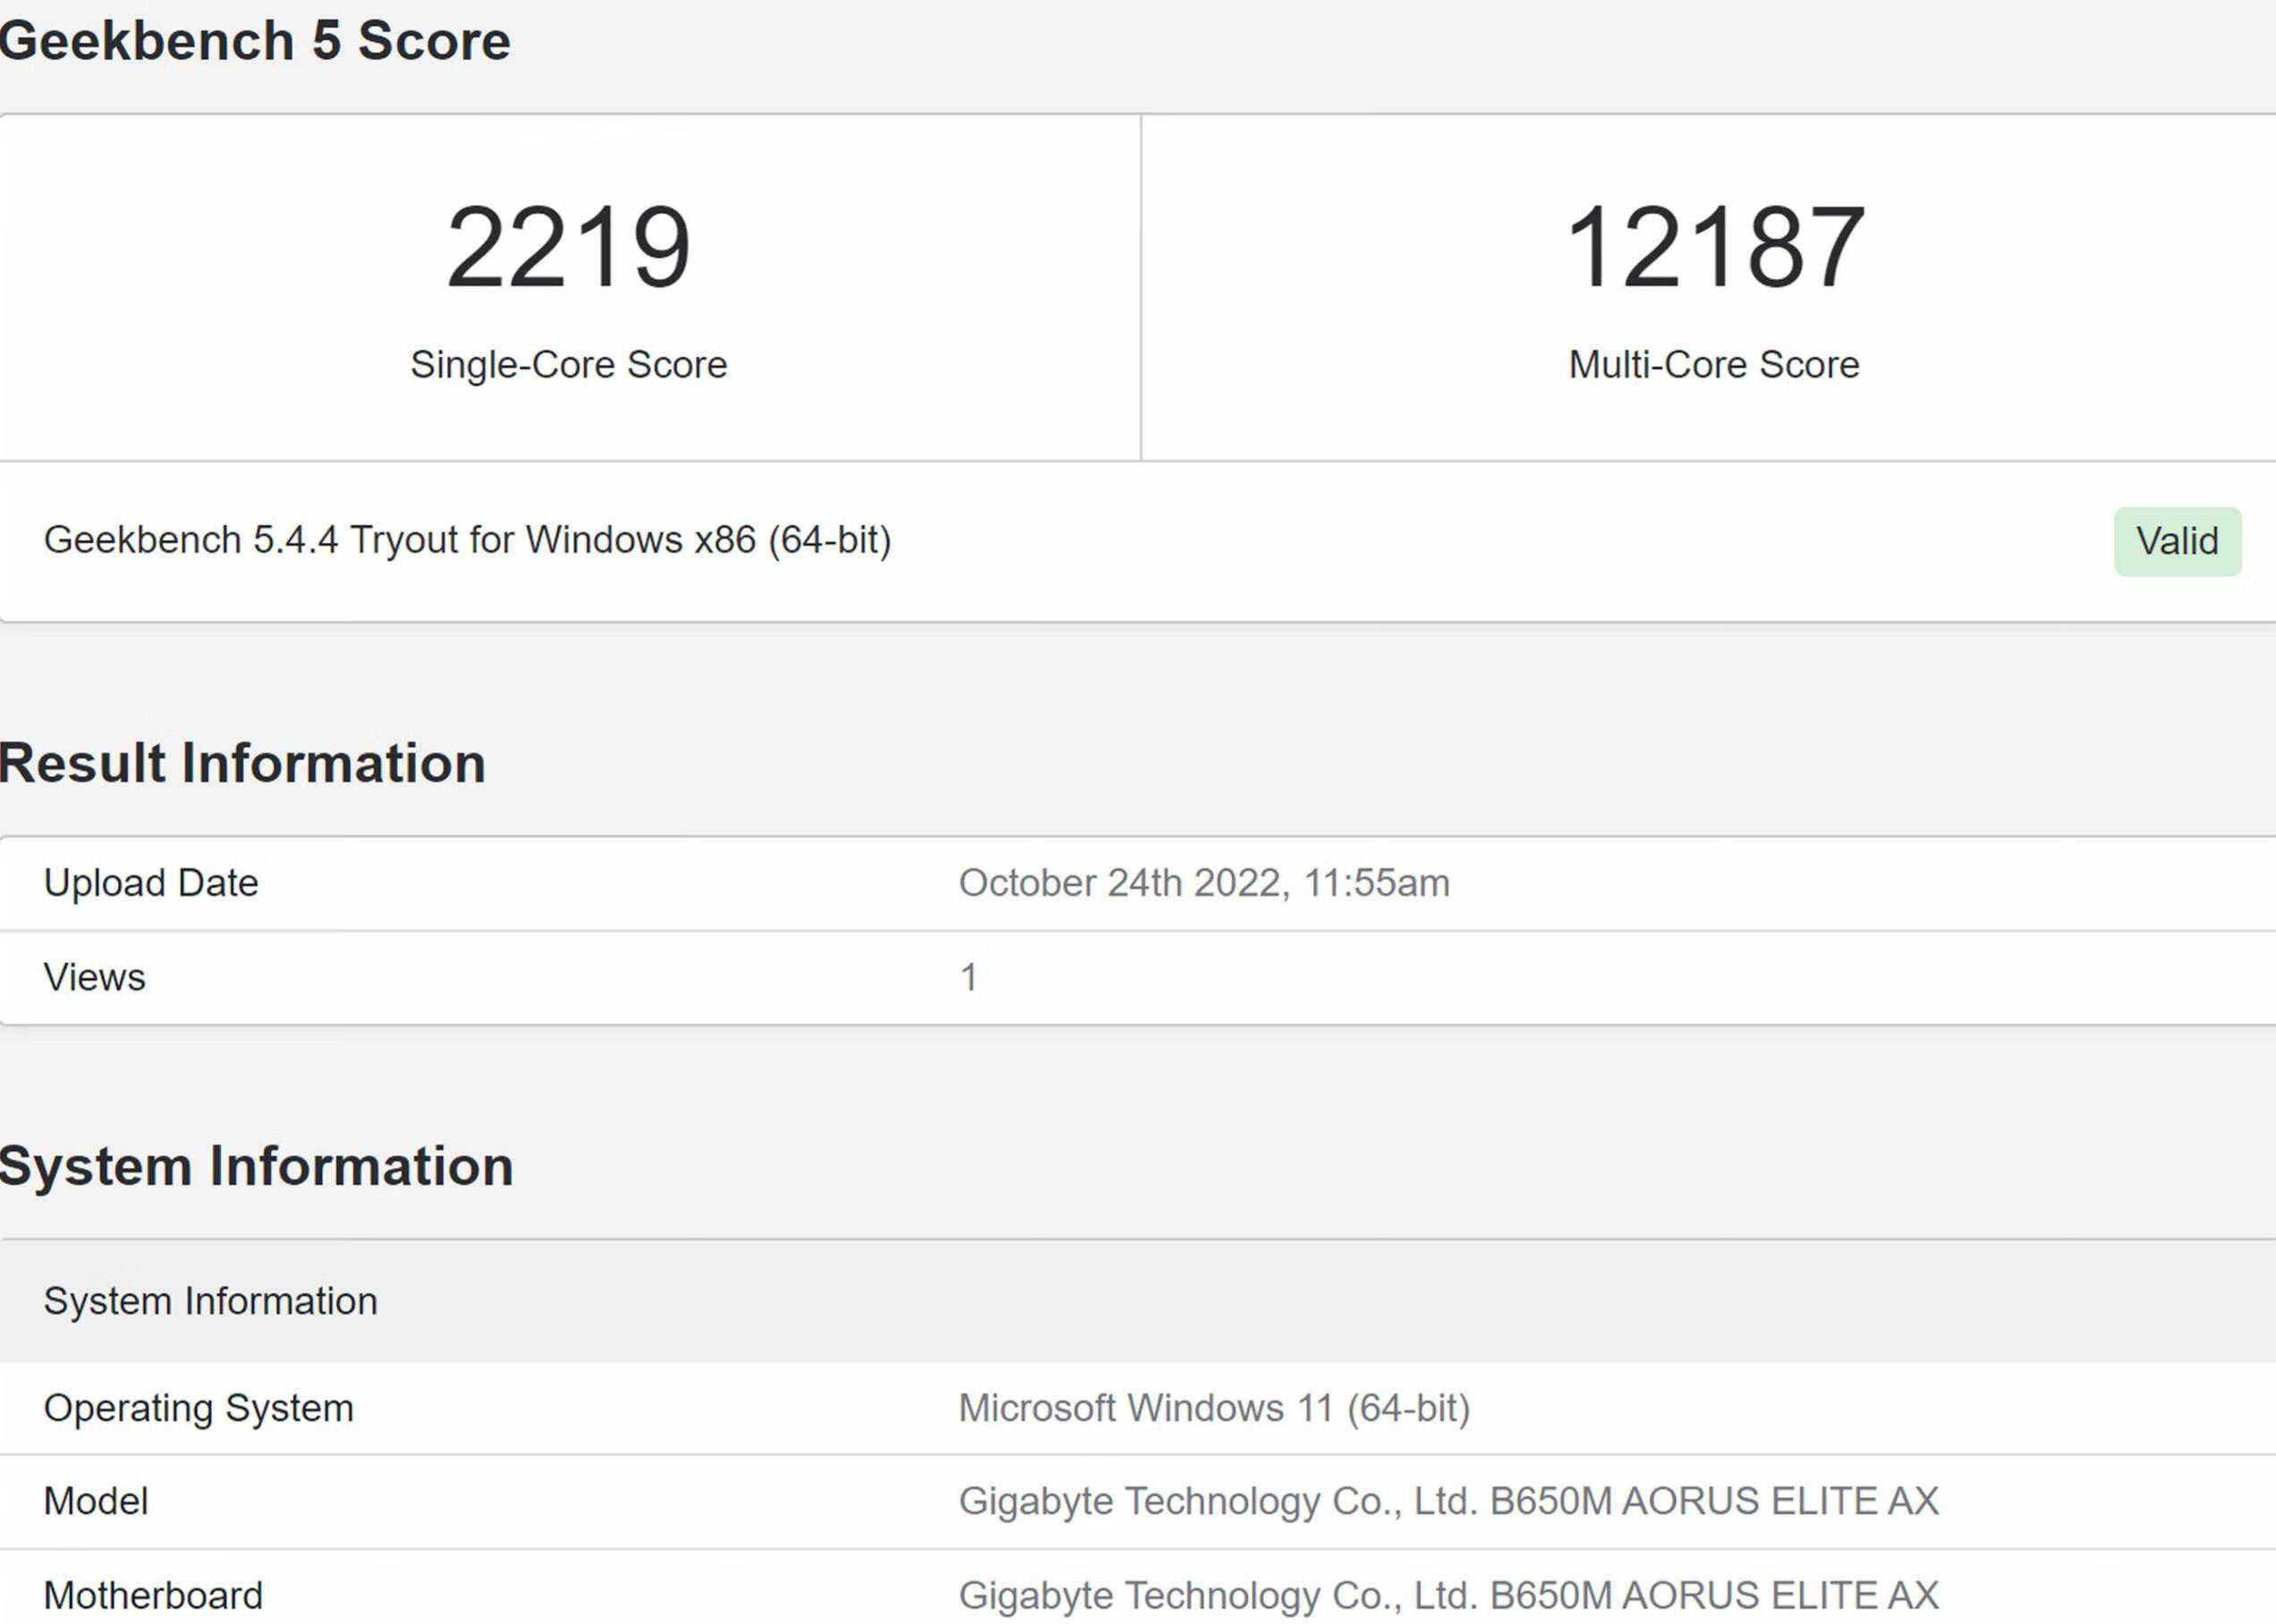Image resolution: width=2276 pixels, height=1624 pixels.
Task: Click the views count value 1
Action: click(x=968, y=977)
